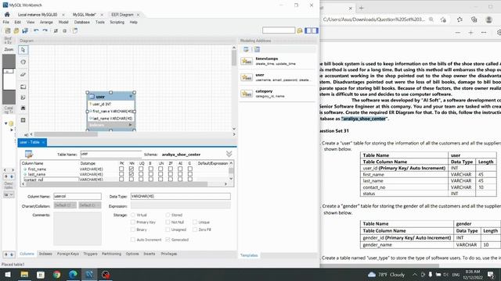Image resolution: width=501 pixels, height=281 pixels.
Task: Click the table editor icon beside Table Name
Action: click(29, 155)
